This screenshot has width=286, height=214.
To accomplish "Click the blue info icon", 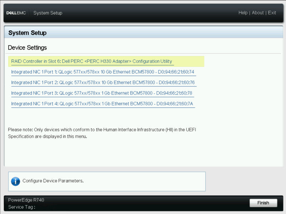I will coord(15,181).
